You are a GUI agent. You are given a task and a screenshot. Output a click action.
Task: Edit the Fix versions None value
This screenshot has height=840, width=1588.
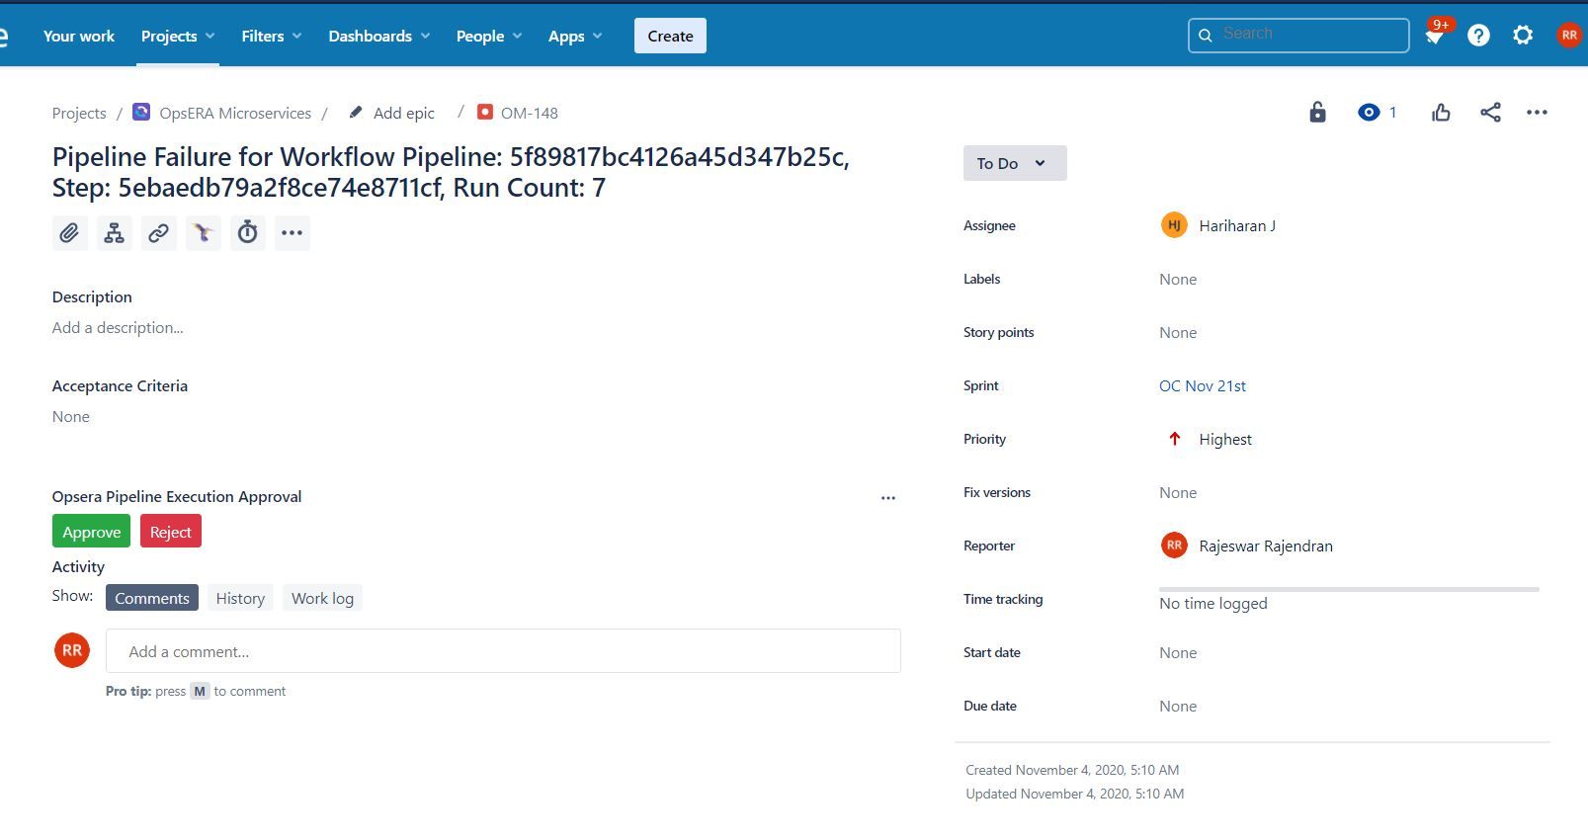1178,492
